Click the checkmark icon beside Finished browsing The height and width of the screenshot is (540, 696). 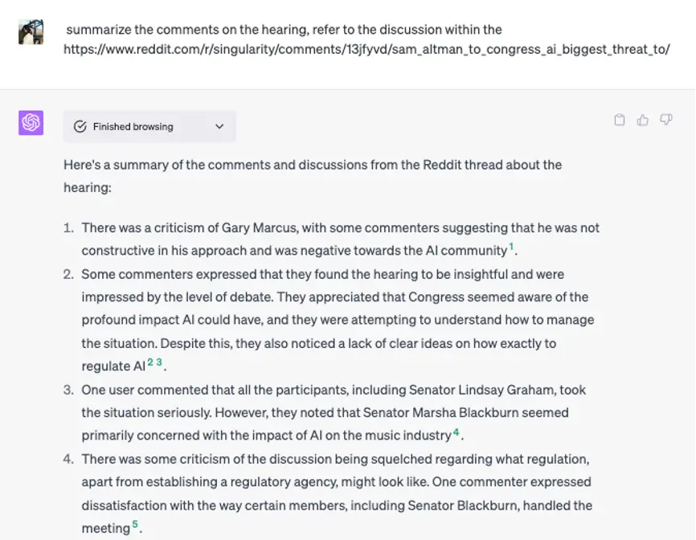pyautogui.click(x=80, y=127)
